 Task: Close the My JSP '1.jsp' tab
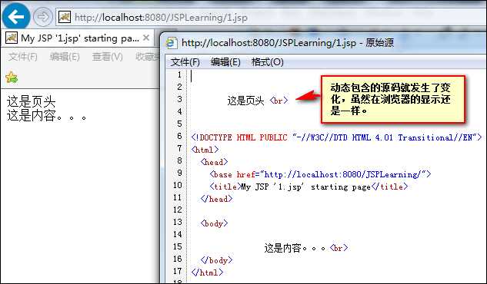point(146,38)
